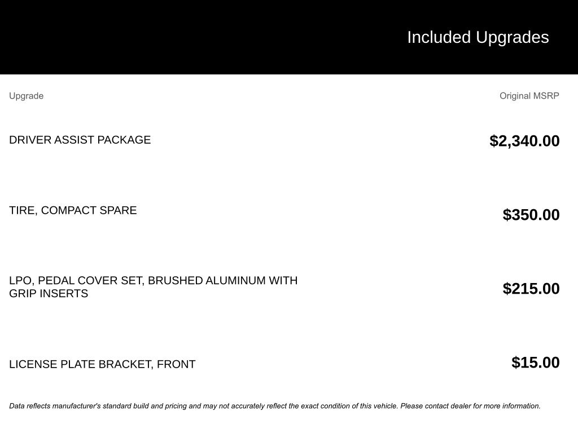
Task: Click the Original MSRP column header
Action: pos(529,96)
